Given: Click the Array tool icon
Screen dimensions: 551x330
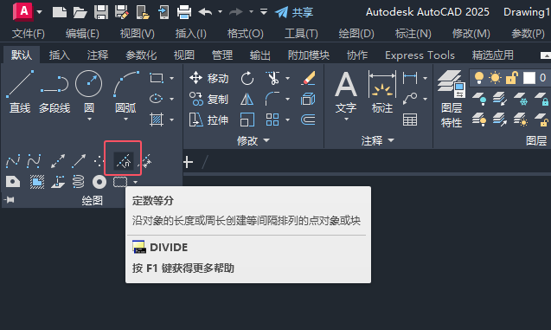Looking at the screenshot, I should point(272,120).
